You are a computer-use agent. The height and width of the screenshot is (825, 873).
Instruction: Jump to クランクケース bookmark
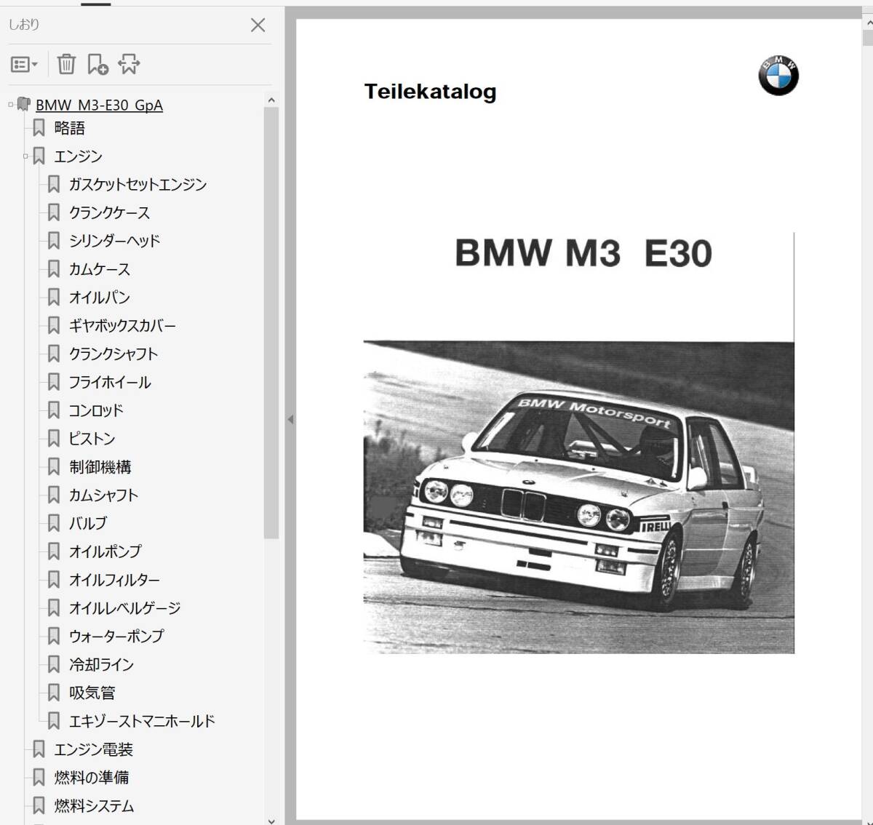coord(109,213)
